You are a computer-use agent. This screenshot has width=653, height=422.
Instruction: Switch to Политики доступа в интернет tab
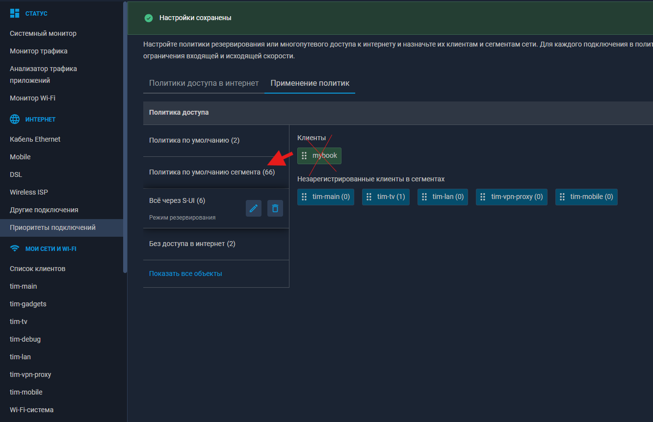[x=204, y=83]
